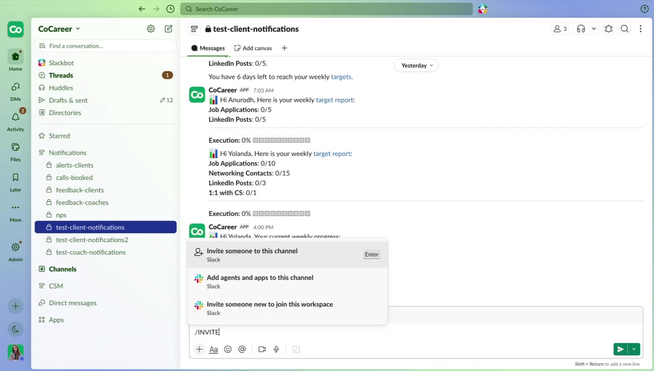Open the Yesterday date dropdown
Viewport: 654px width, 371px height.
click(x=416, y=65)
